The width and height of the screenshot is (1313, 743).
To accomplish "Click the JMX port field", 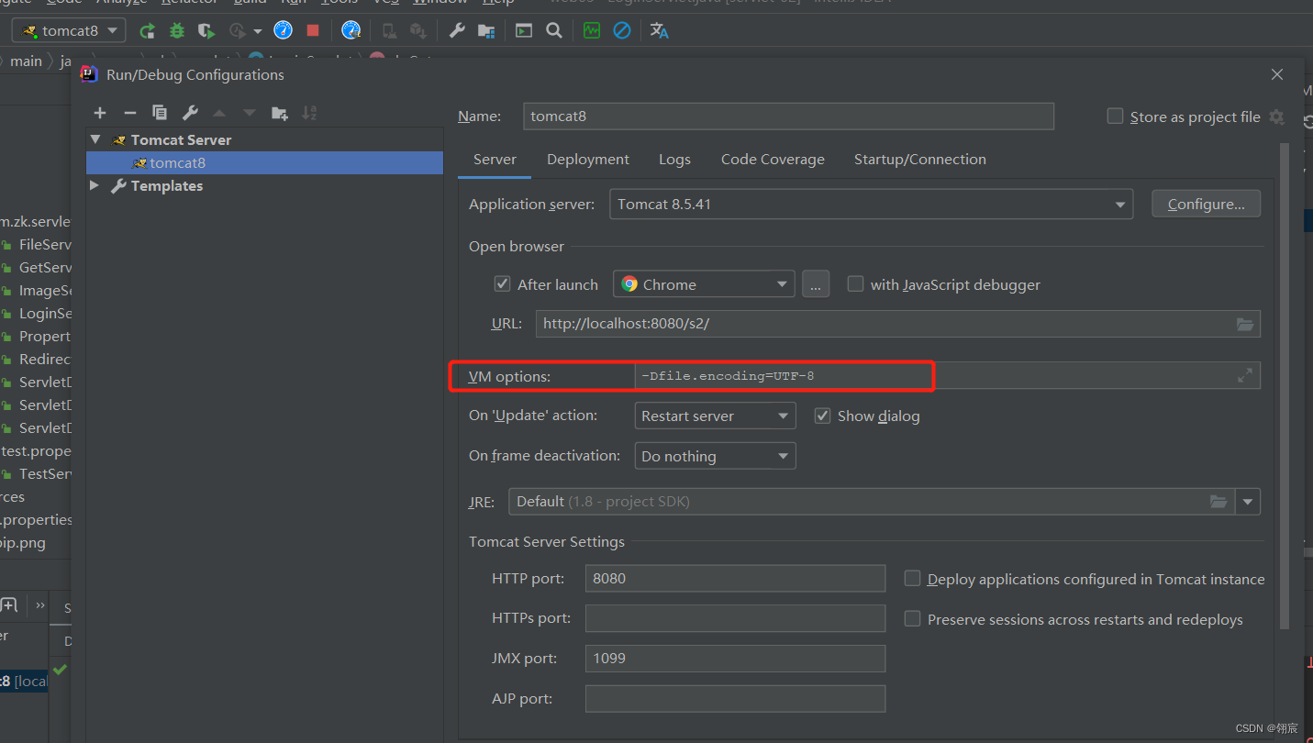I will [735, 658].
